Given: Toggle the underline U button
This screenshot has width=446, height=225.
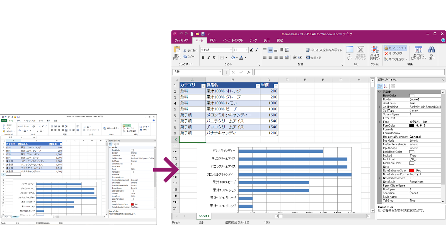Looking at the screenshot, I should click(x=214, y=58).
